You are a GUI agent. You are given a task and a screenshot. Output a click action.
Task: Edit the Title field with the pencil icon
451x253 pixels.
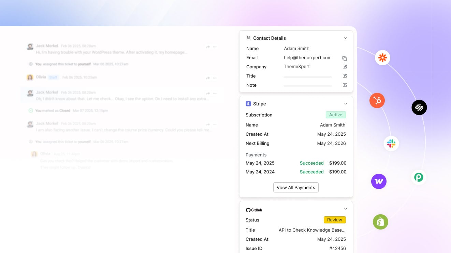pyautogui.click(x=345, y=76)
